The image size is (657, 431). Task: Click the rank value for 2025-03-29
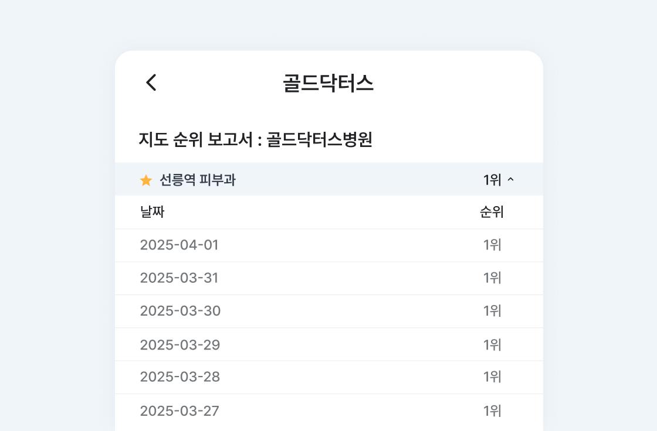(x=492, y=345)
